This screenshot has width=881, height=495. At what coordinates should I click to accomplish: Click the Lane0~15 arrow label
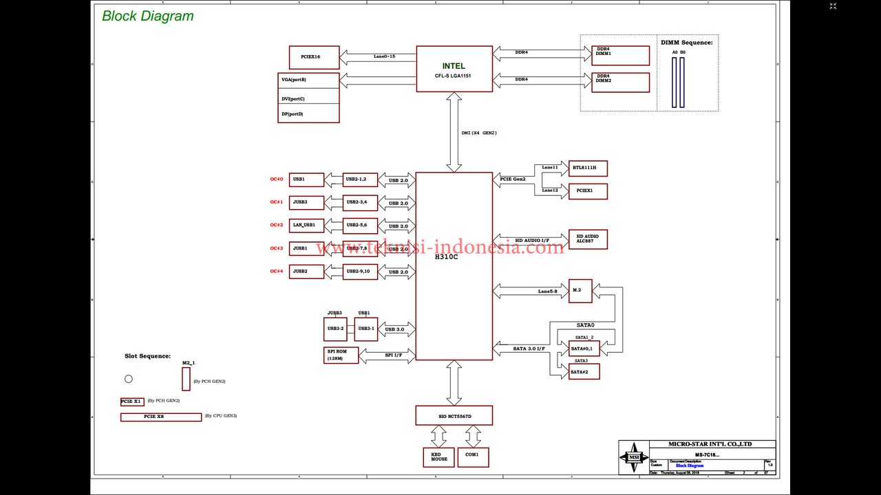click(384, 56)
